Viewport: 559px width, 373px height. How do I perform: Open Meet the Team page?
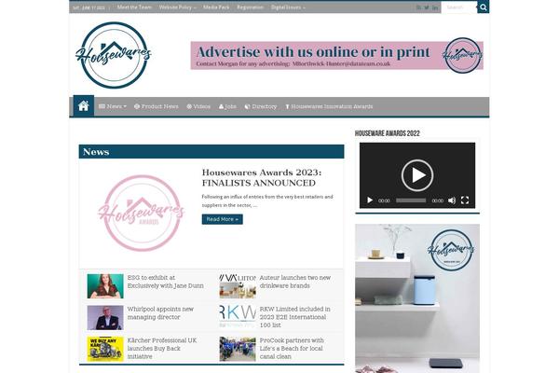pos(134,7)
